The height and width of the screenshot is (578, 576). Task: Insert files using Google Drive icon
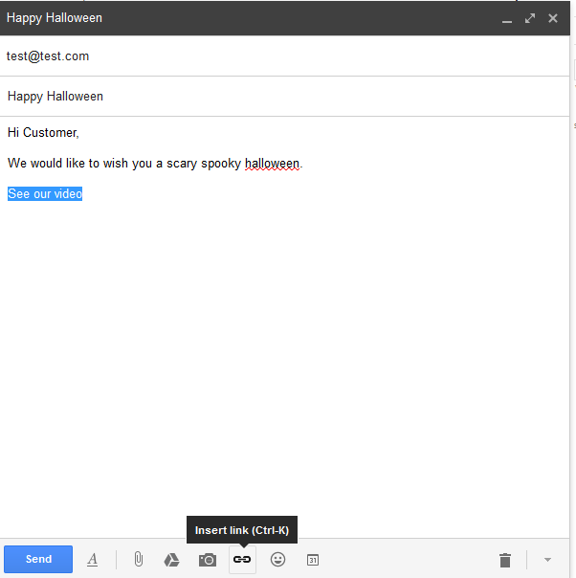click(x=171, y=560)
